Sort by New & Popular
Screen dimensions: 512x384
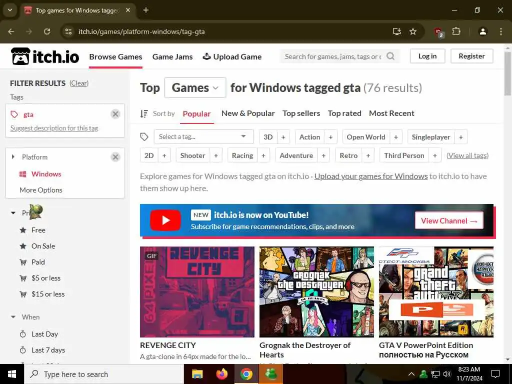pyautogui.click(x=248, y=113)
